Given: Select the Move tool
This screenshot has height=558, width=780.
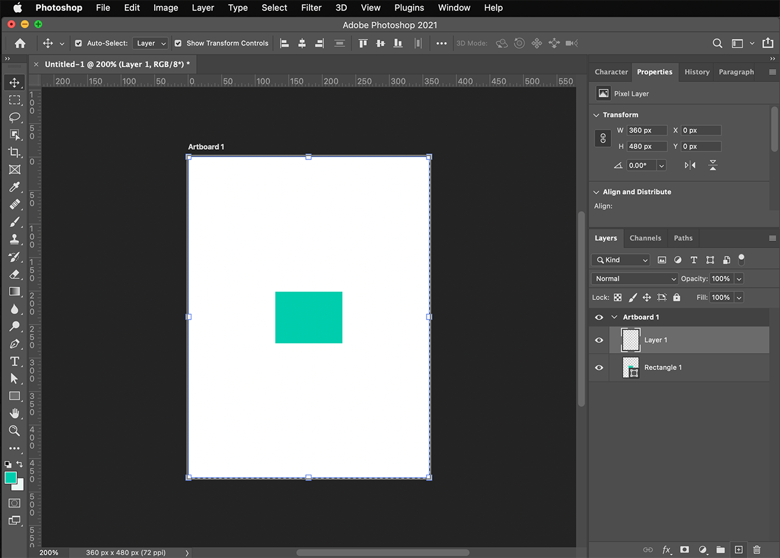Looking at the screenshot, I should pos(15,83).
